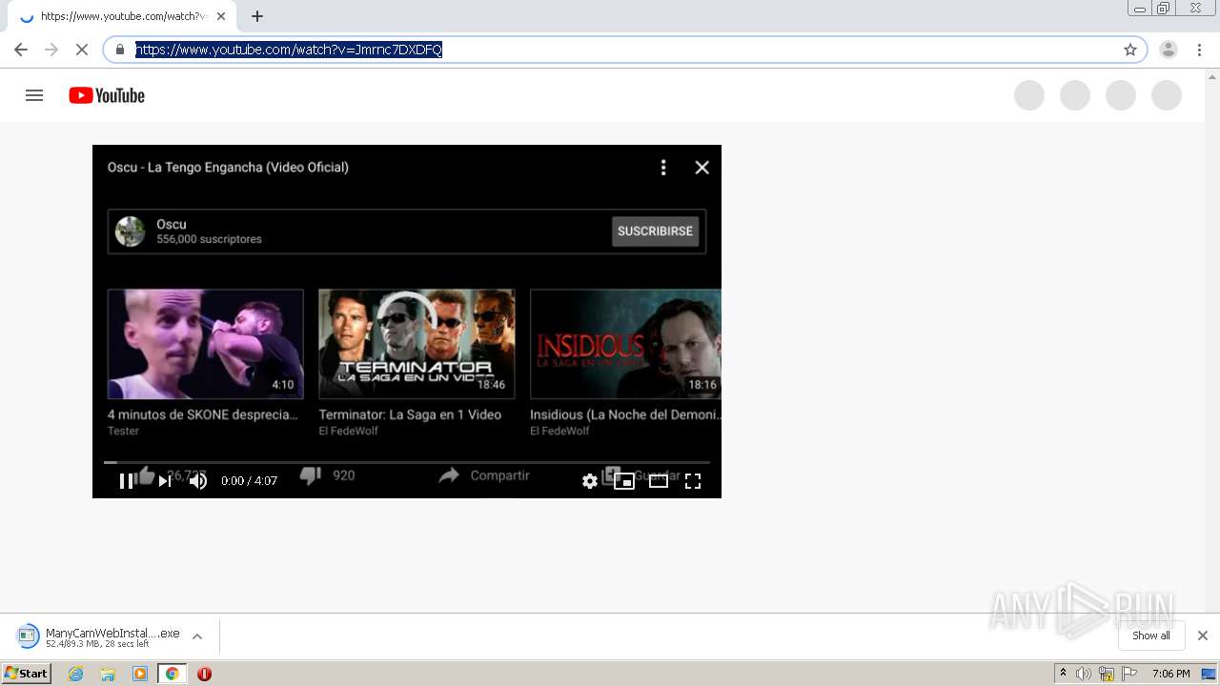Play the Terminator Saga video thumbnail

pyautogui.click(x=417, y=344)
